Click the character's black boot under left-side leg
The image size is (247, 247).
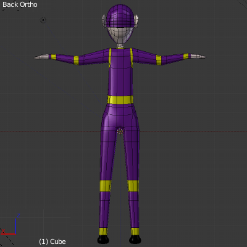pyautogui.click(x=103, y=240)
